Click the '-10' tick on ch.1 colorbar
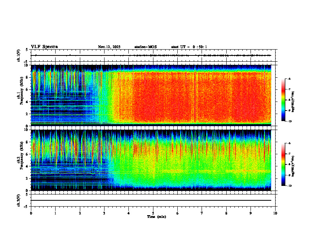The width and height of the screenshot is (310, 239). pos(289,121)
